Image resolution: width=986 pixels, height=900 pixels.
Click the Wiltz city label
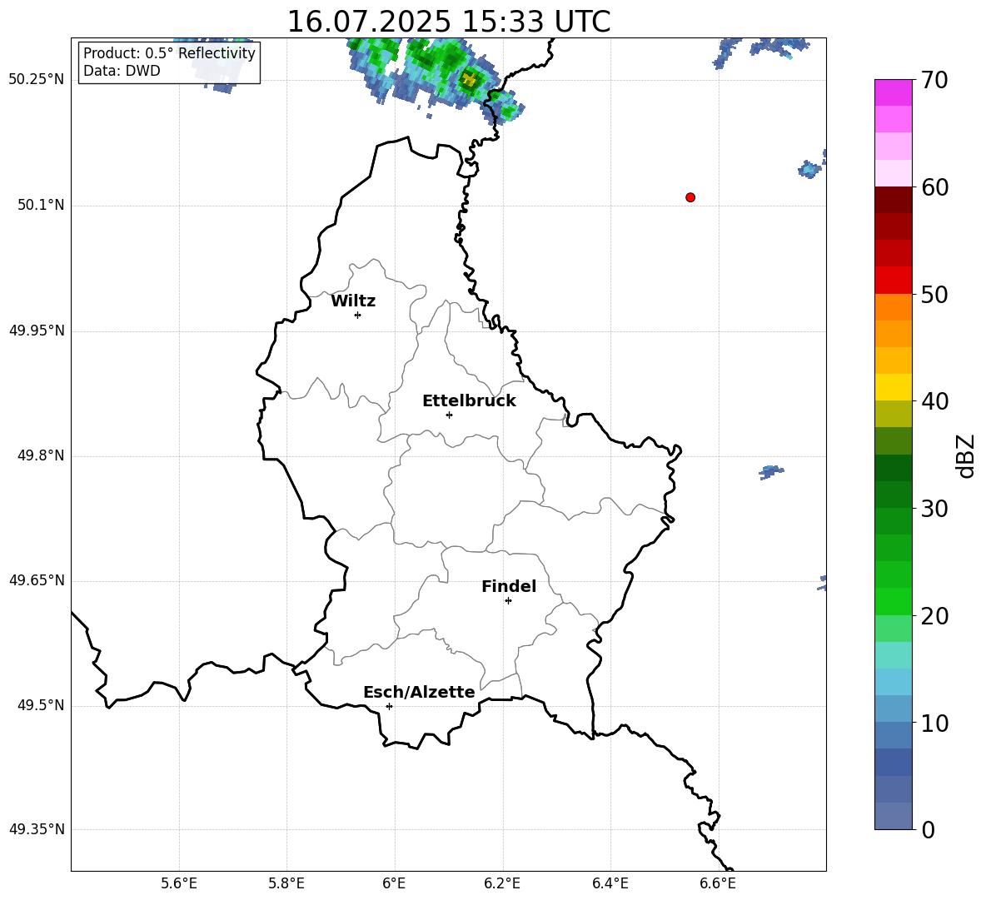coord(353,301)
